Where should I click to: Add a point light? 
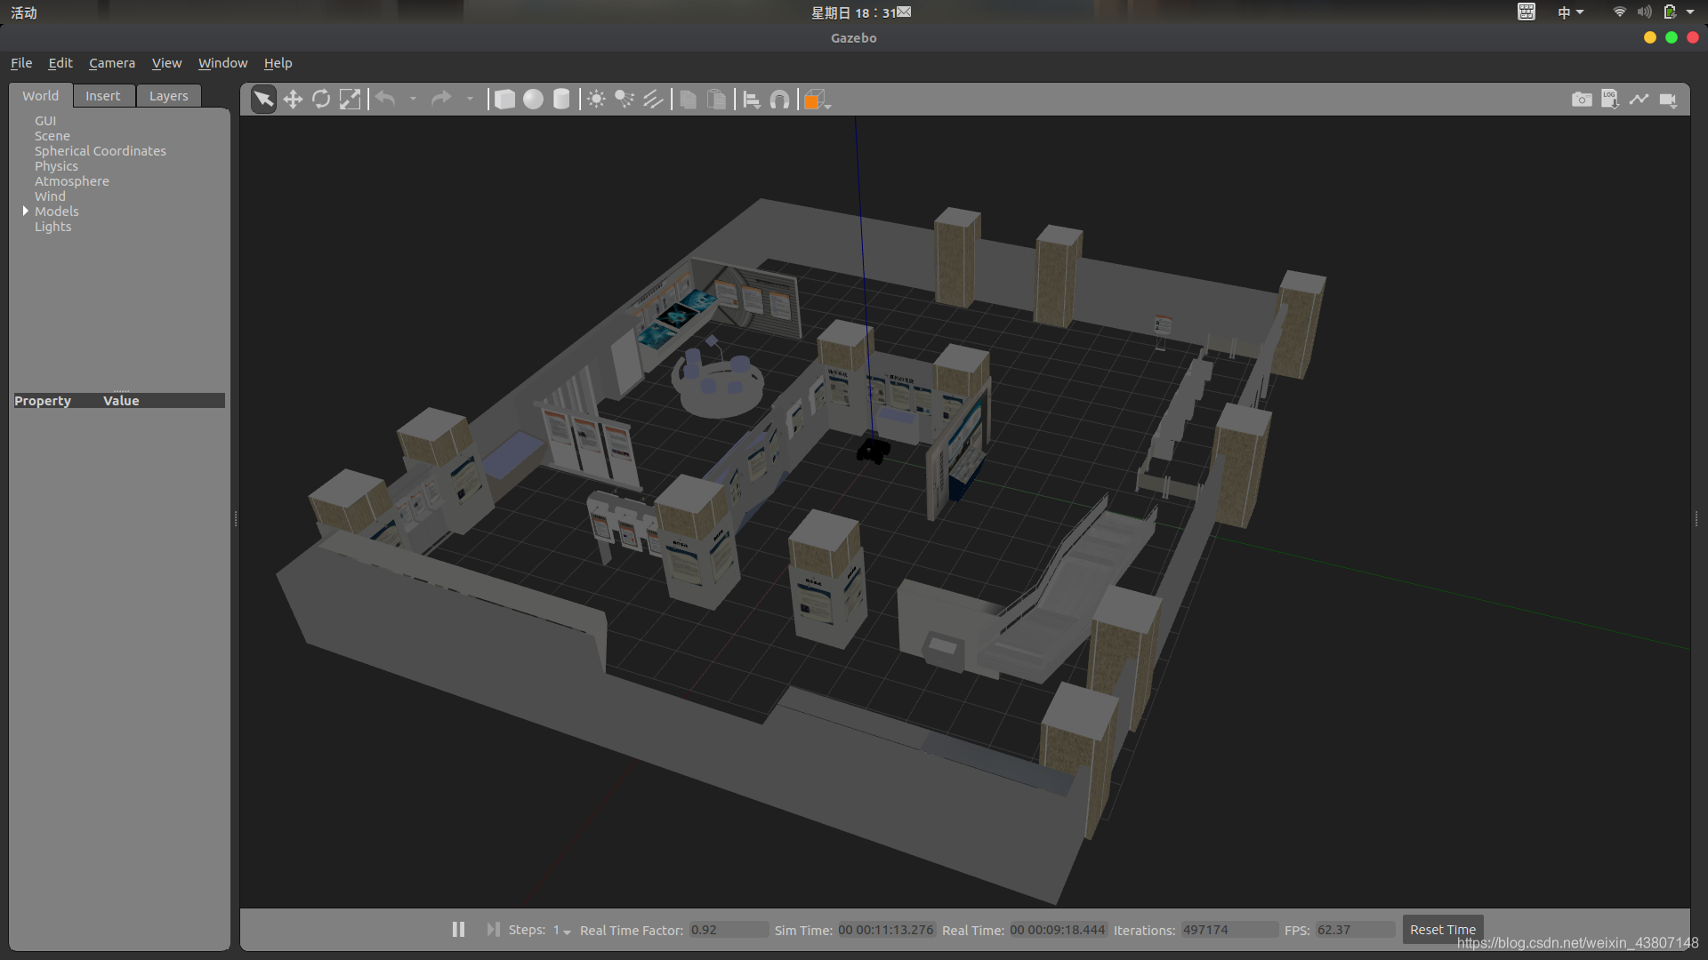(x=596, y=100)
